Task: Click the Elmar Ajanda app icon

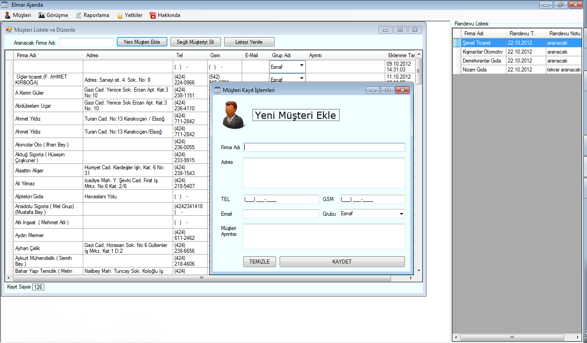Action: pos(5,5)
